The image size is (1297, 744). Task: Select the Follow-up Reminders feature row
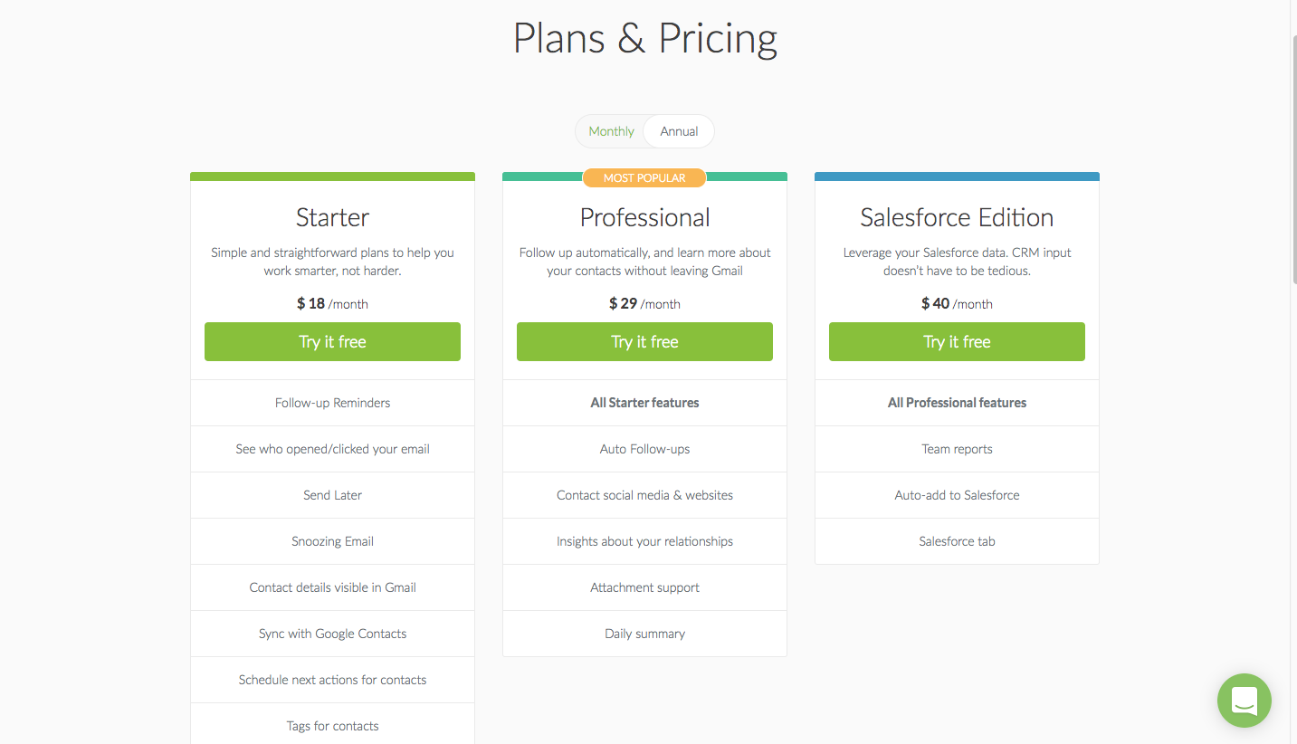(332, 403)
